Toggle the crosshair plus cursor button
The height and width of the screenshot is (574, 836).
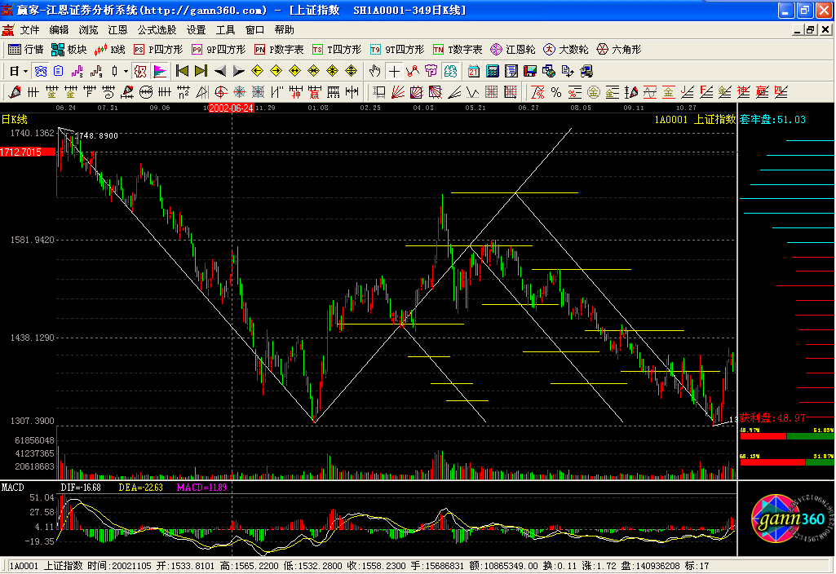393,71
